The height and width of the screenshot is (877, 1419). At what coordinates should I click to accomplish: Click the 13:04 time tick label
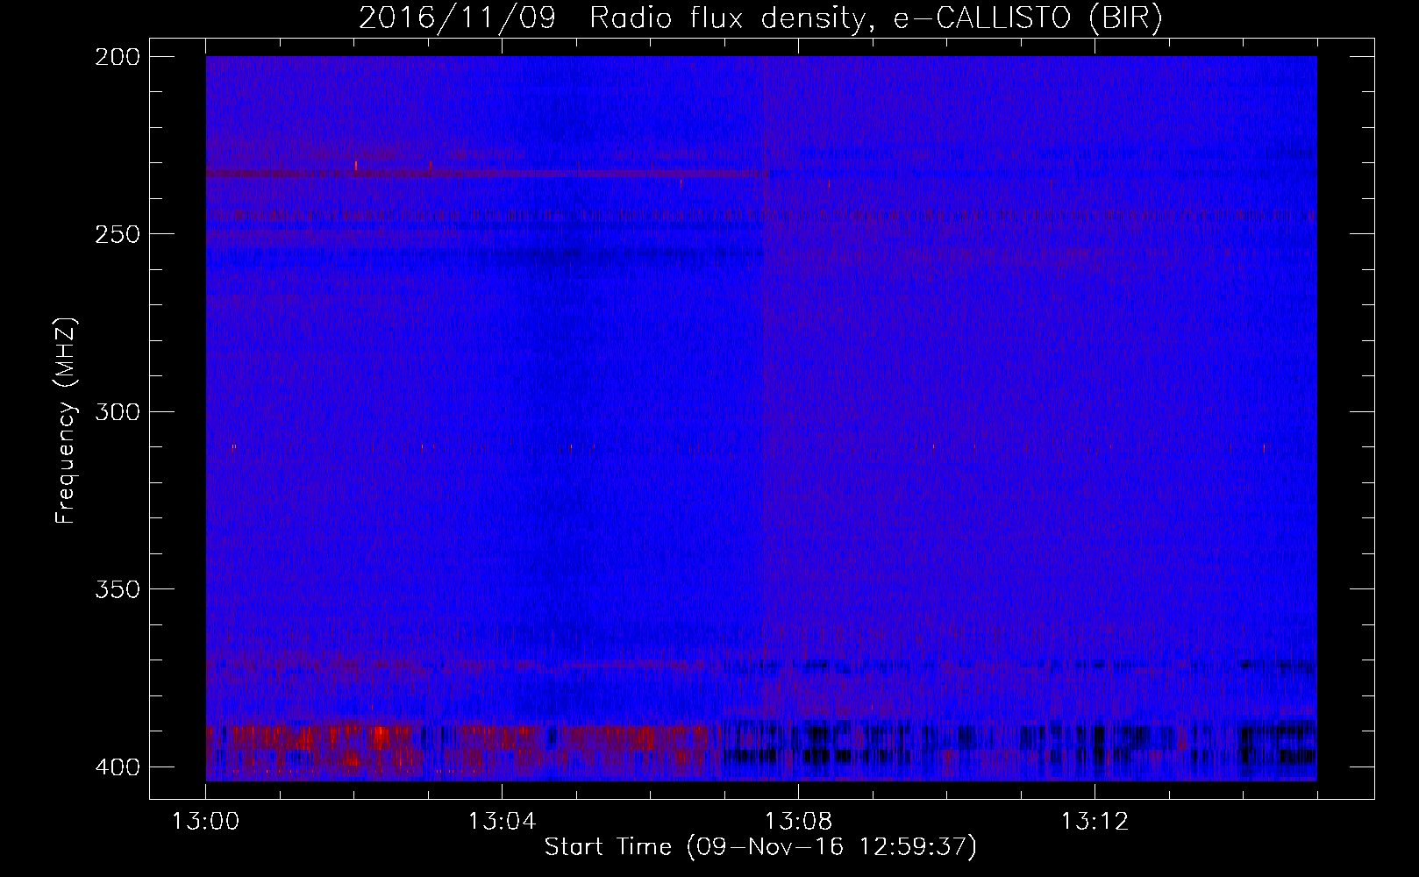(x=502, y=822)
